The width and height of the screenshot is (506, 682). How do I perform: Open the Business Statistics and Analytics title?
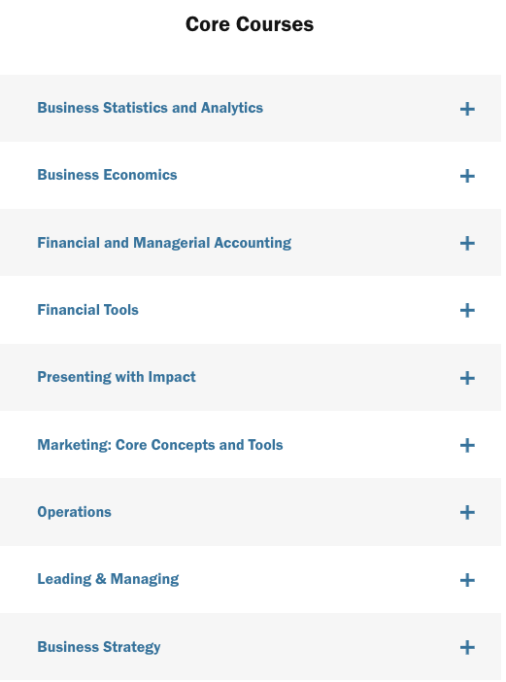point(150,108)
